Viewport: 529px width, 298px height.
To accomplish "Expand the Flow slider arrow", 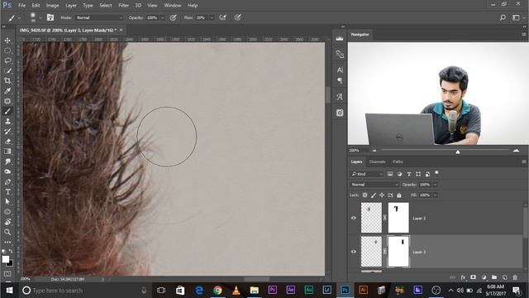I will [x=212, y=17].
